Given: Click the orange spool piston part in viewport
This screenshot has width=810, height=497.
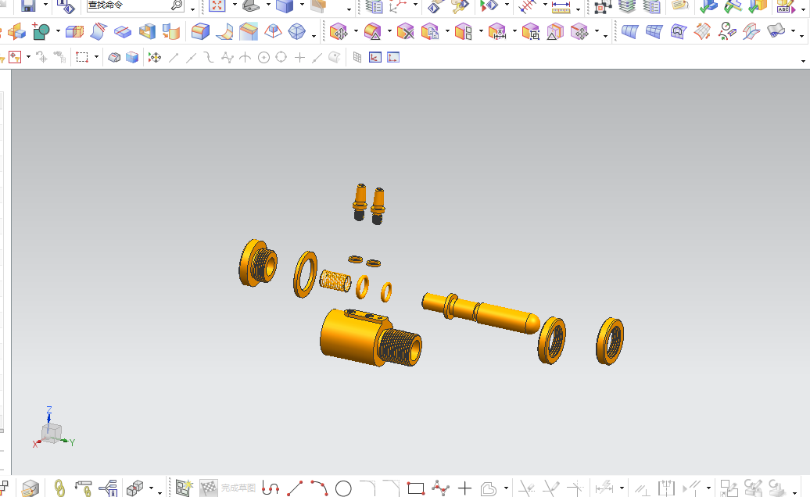Looking at the screenshot, I should [x=480, y=313].
